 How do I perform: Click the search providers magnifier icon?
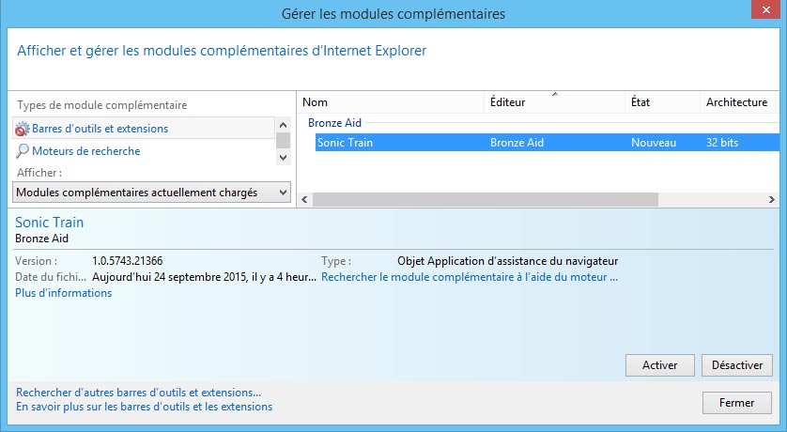click(x=23, y=150)
